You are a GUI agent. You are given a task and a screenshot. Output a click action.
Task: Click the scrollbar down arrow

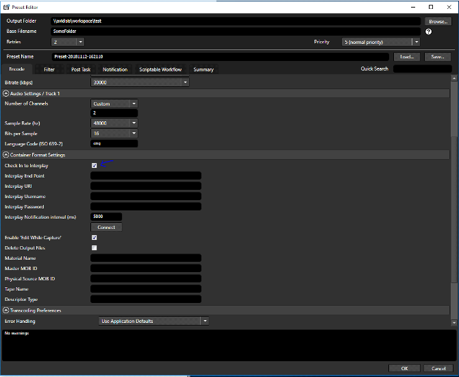coord(454,323)
